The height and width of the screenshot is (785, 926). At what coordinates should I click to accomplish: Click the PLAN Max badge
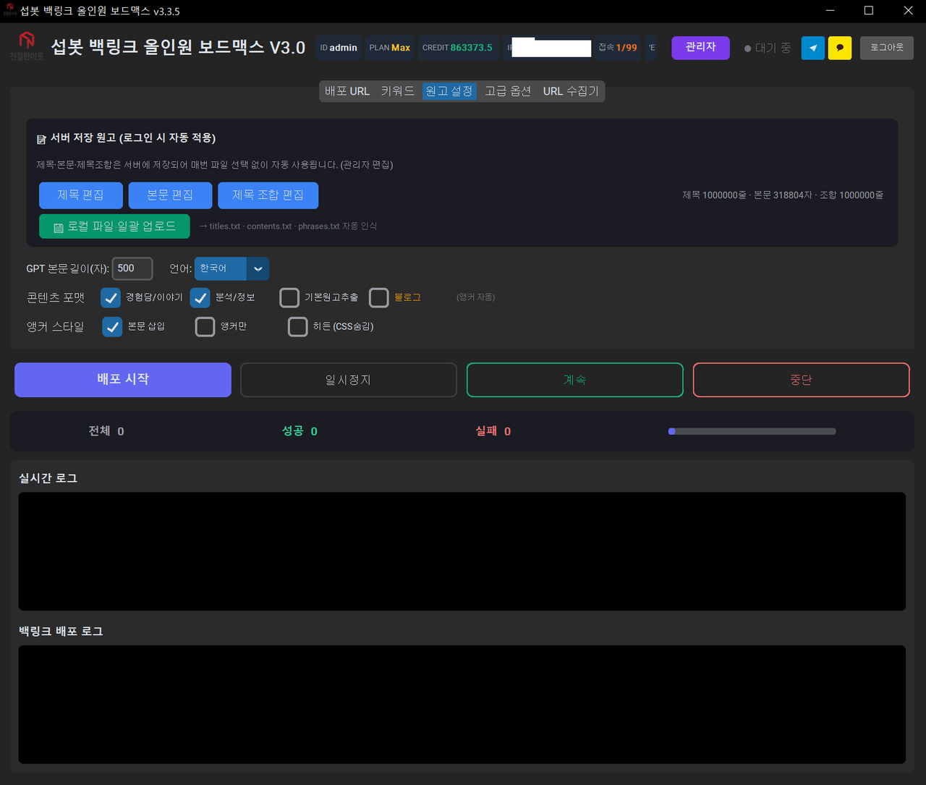coord(390,48)
